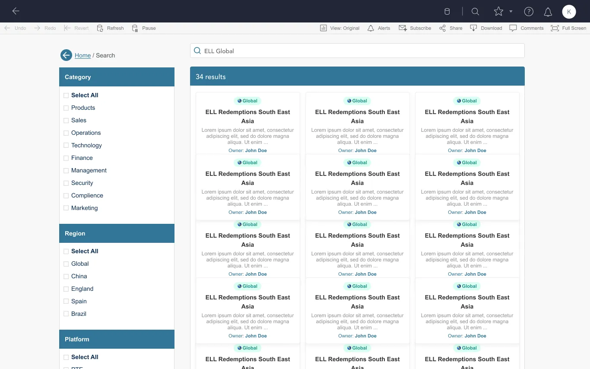Open the notifications bell icon
Viewport: 590px width, 369px height.
point(548,12)
